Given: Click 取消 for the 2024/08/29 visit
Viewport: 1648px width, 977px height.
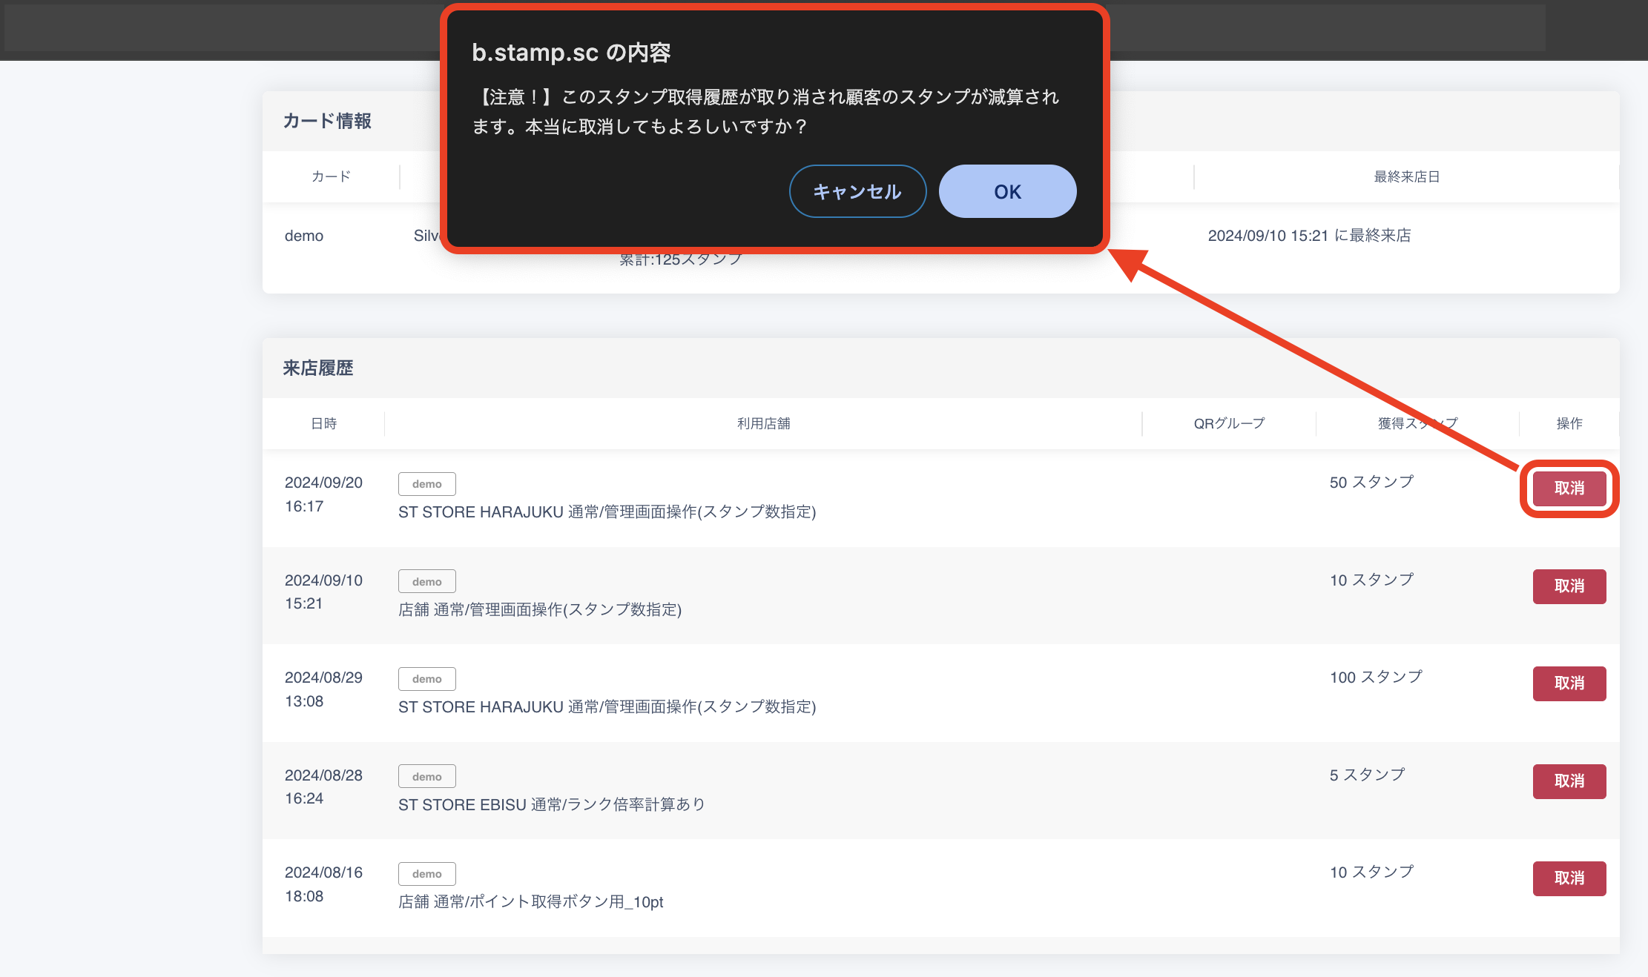Looking at the screenshot, I should click(1569, 683).
